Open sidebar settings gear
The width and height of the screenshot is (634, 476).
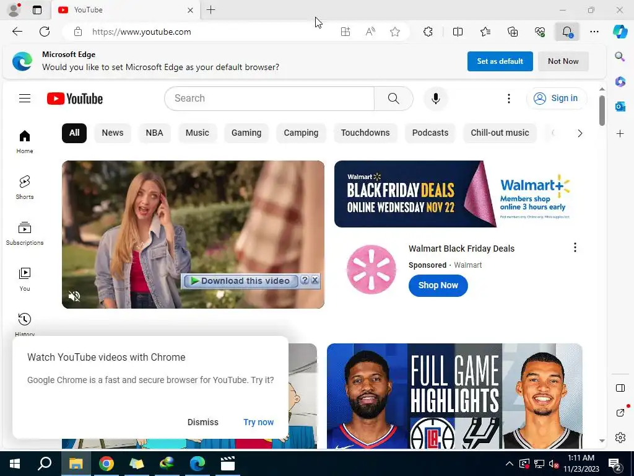pos(620,438)
